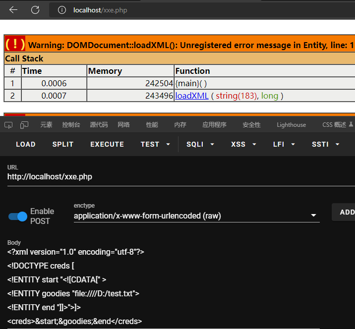Reload the page with refresh icon
Image resolution: width=355 pixels, height=329 pixels.
(x=35, y=10)
